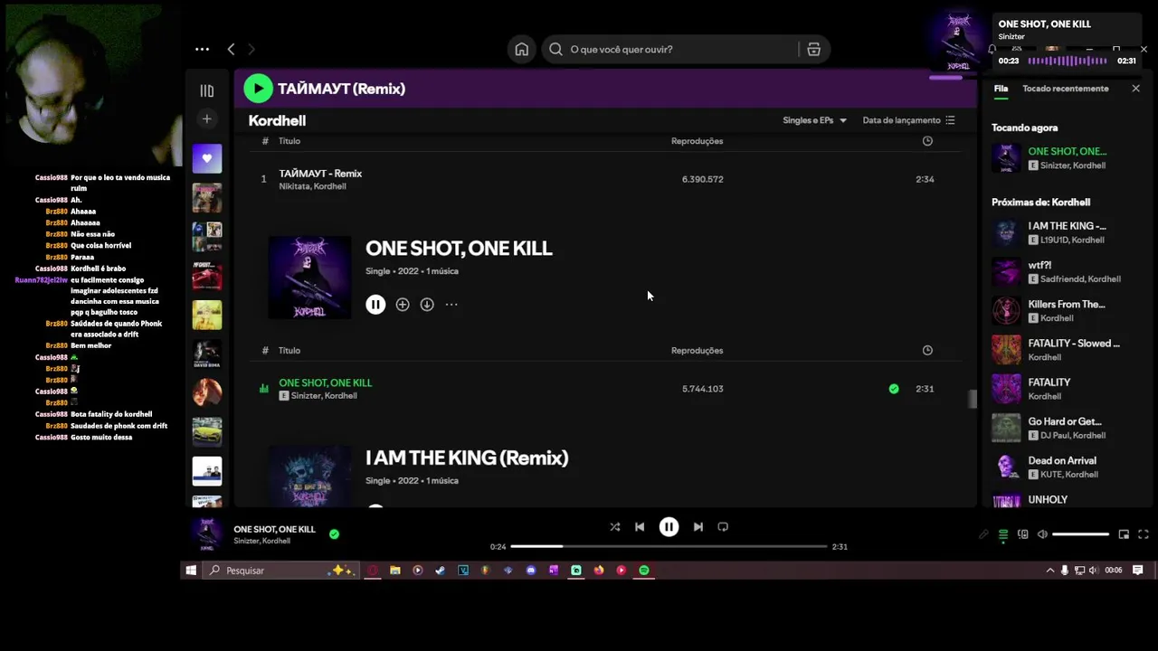Image resolution: width=1158 pixels, height=651 pixels.
Task: Select track 'ТАЙМАУТ - Remix' title
Action: point(320,173)
